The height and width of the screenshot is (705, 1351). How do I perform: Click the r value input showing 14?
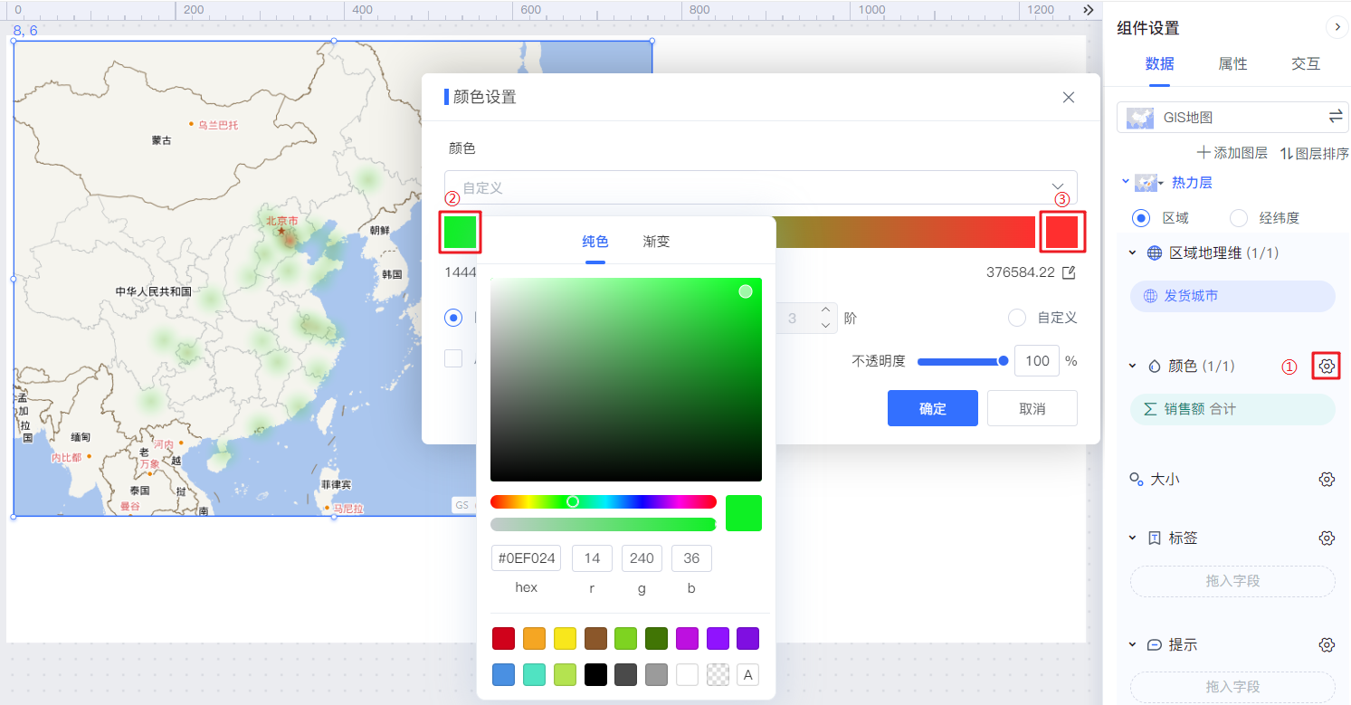(592, 558)
